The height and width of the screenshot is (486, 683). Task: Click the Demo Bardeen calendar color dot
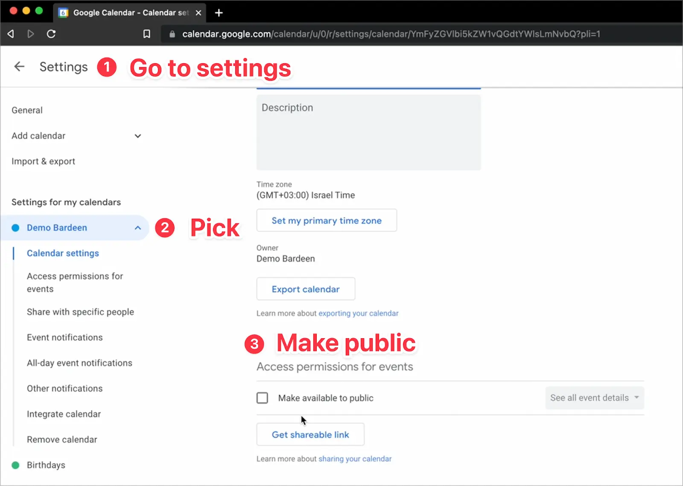(15, 228)
